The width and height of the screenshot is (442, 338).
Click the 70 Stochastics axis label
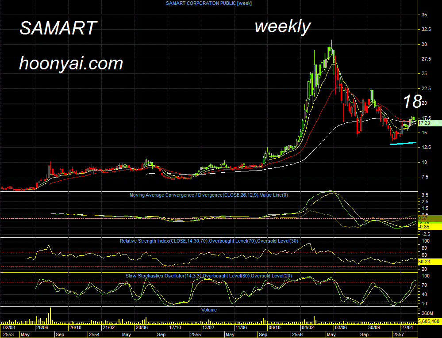click(424, 285)
